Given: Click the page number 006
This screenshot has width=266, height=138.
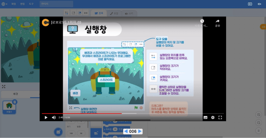Looking at the screenshot, I should [x=133, y=131].
